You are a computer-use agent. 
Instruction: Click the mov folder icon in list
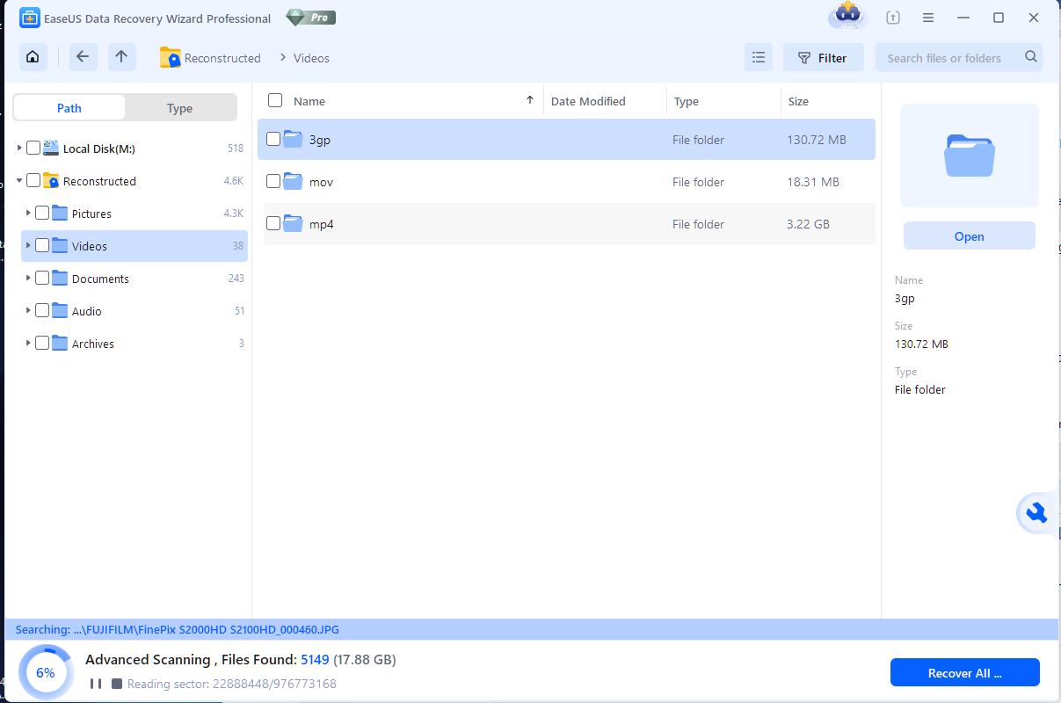click(293, 181)
